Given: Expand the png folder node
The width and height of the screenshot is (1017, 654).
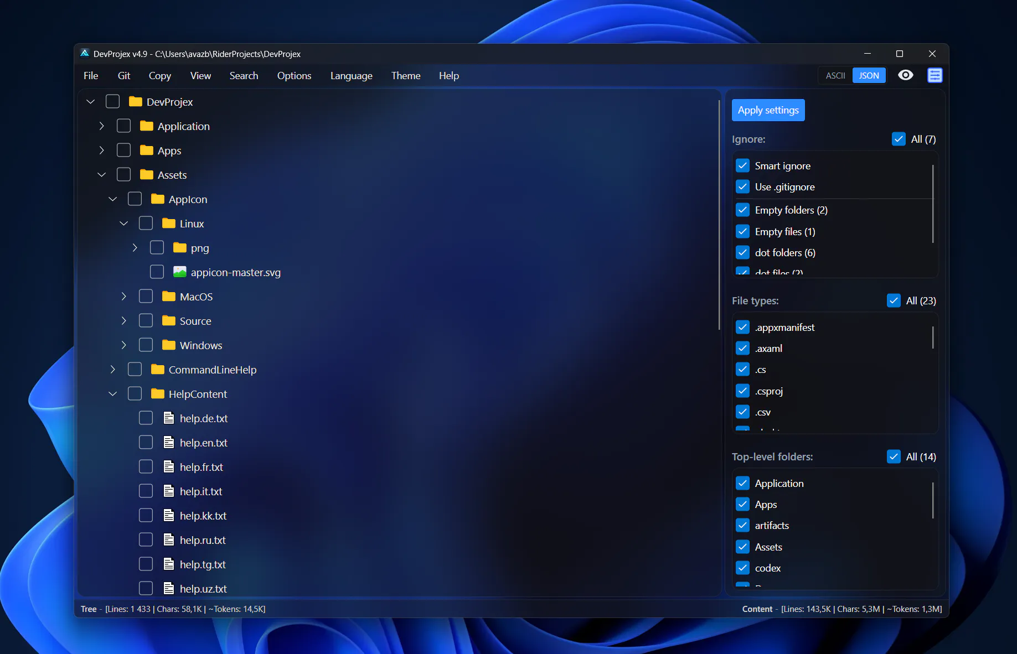Looking at the screenshot, I should [x=135, y=247].
